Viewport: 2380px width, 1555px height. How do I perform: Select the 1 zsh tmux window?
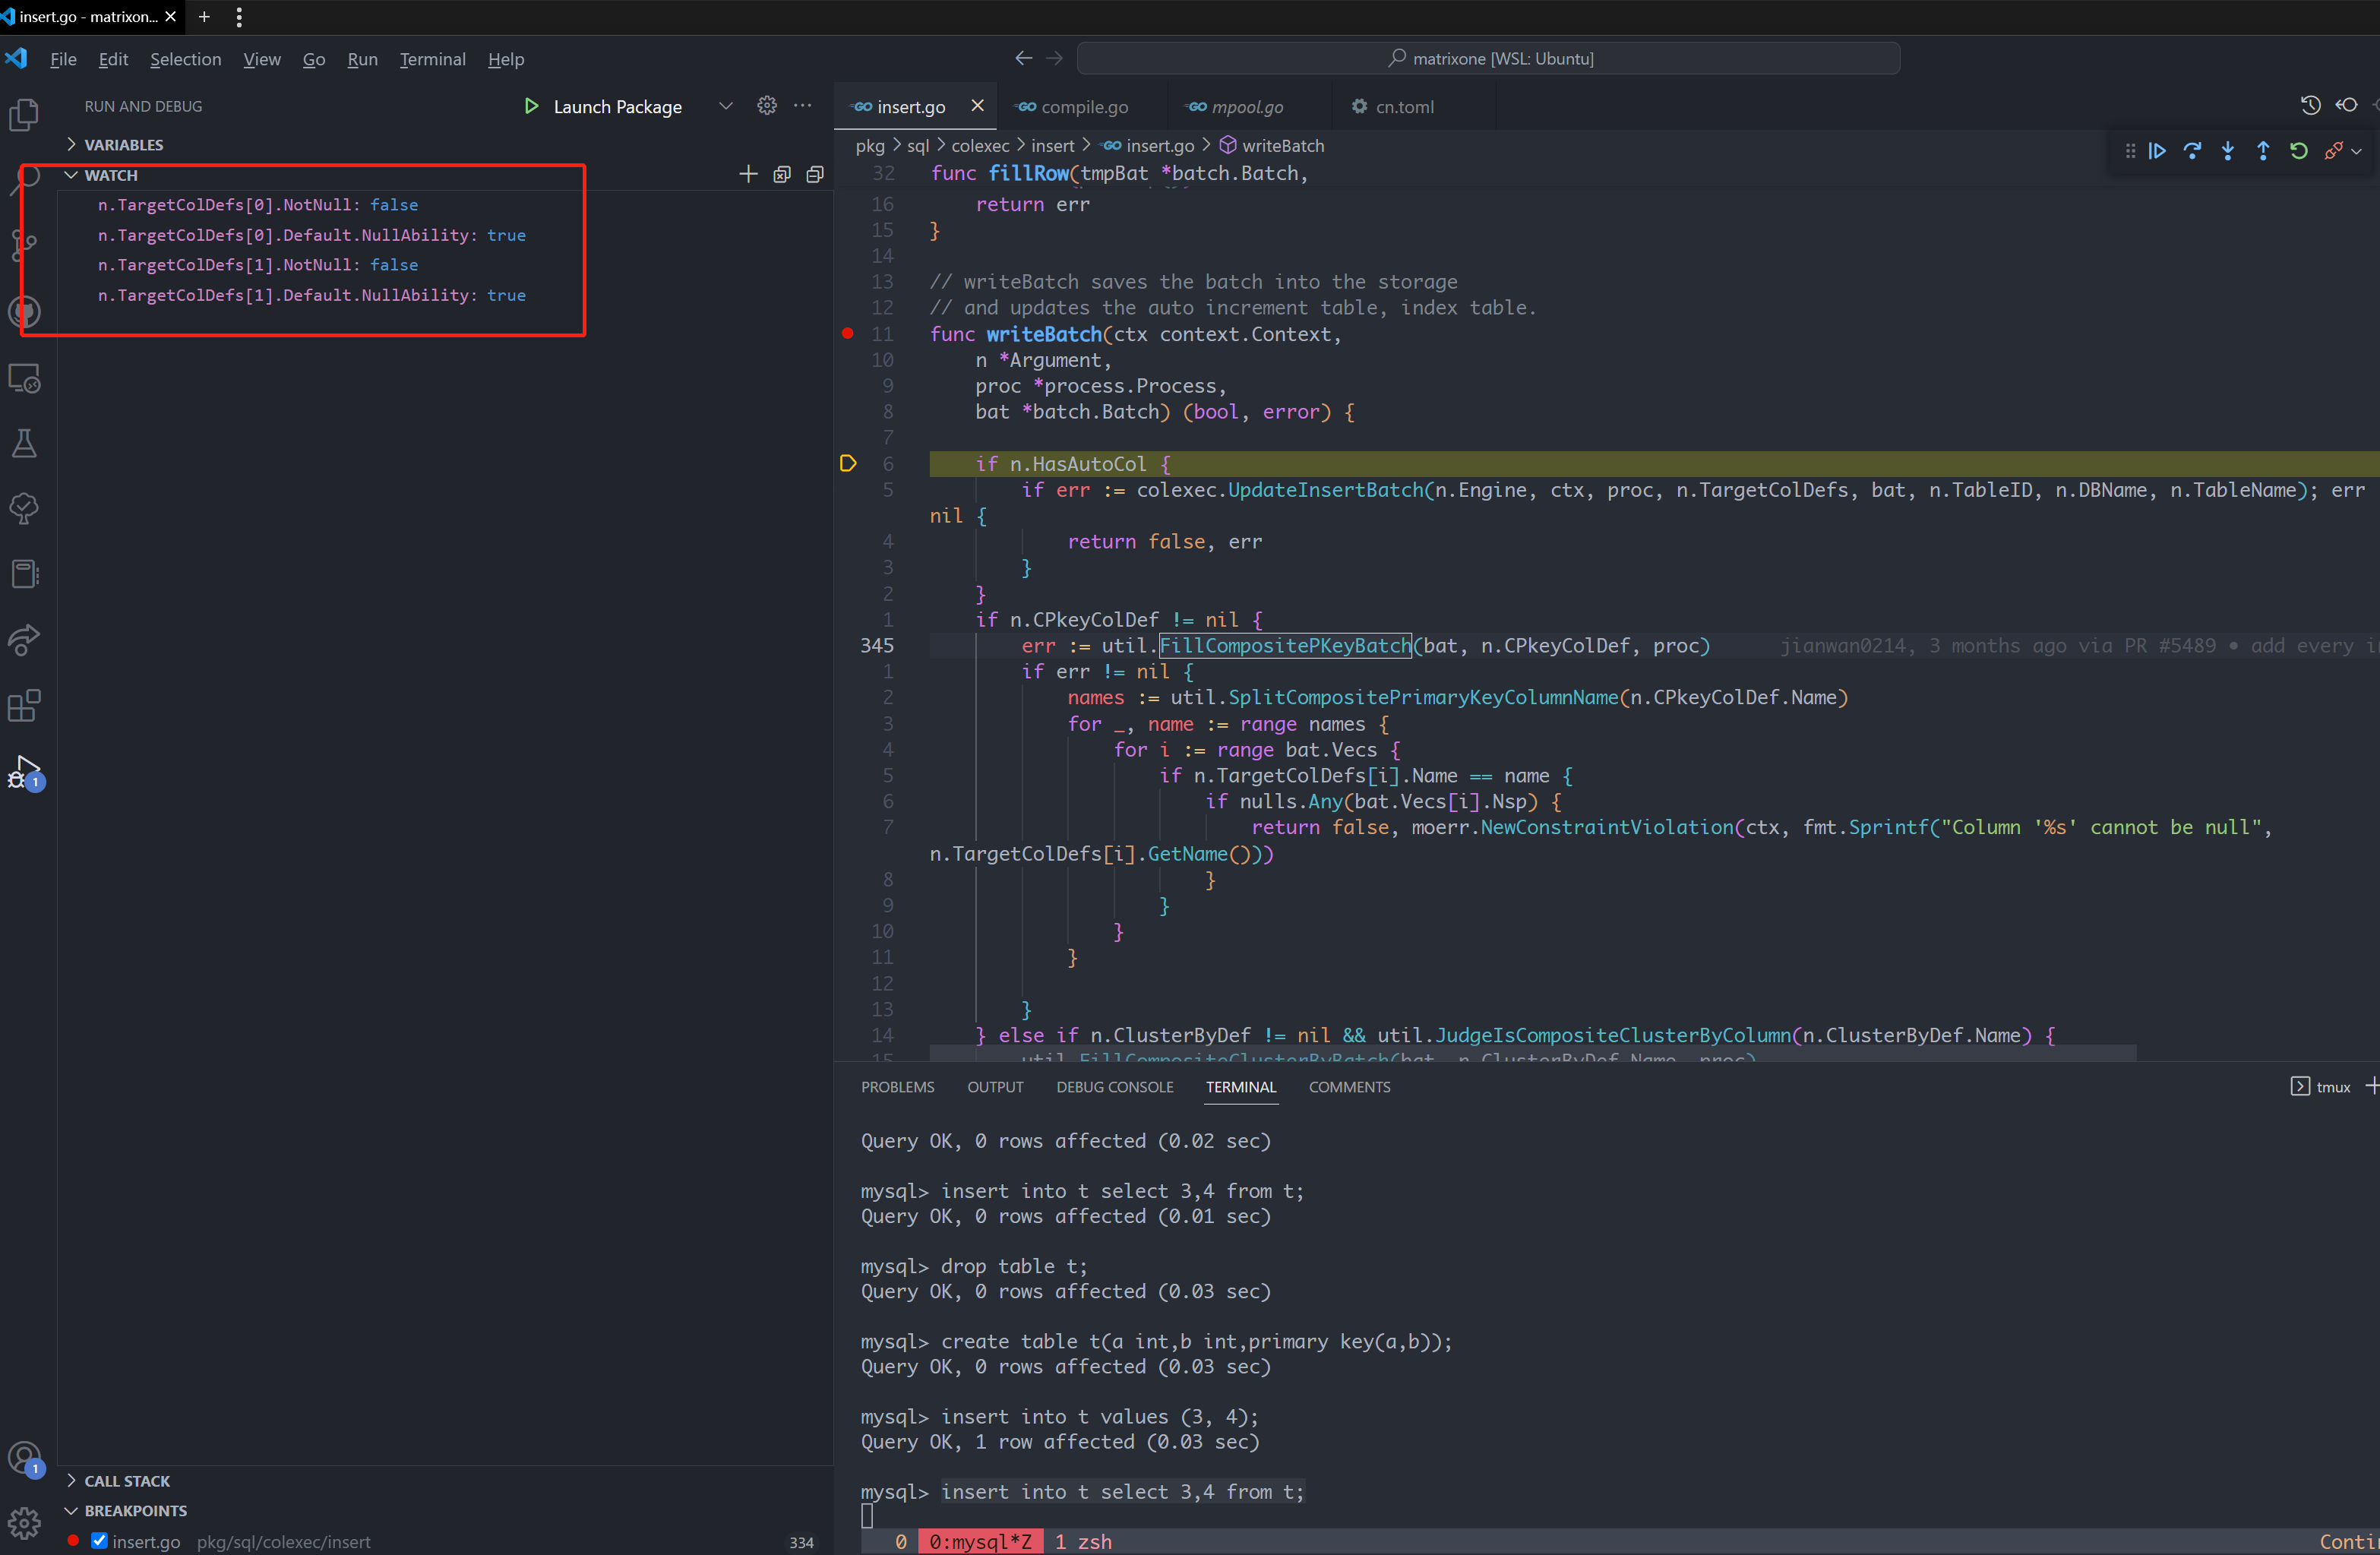1083,1541
